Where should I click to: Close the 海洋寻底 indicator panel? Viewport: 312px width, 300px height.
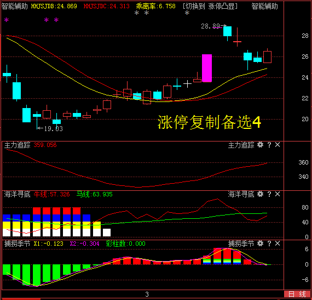(278, 194)
